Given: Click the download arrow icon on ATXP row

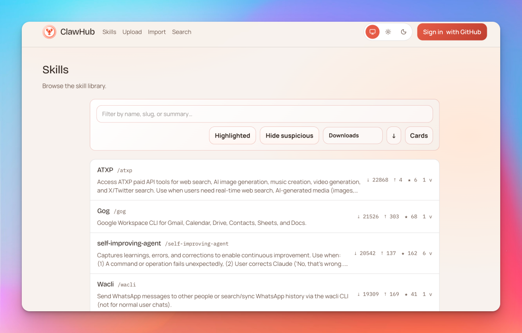Looking at the screenshot, I should click(x=368, y=180).
